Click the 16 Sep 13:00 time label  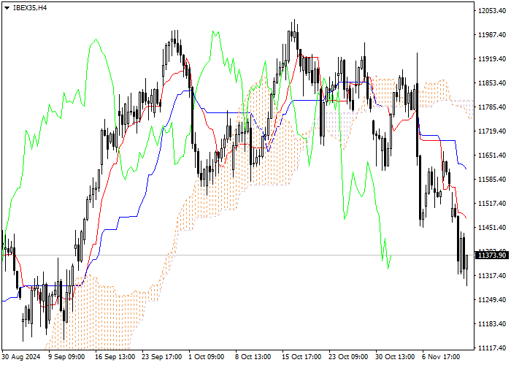(x=115, y=357)
